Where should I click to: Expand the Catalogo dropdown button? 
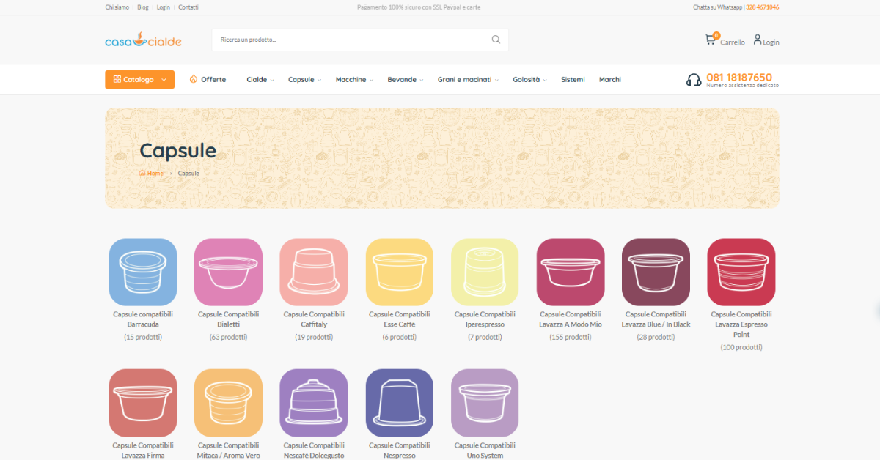139,79
